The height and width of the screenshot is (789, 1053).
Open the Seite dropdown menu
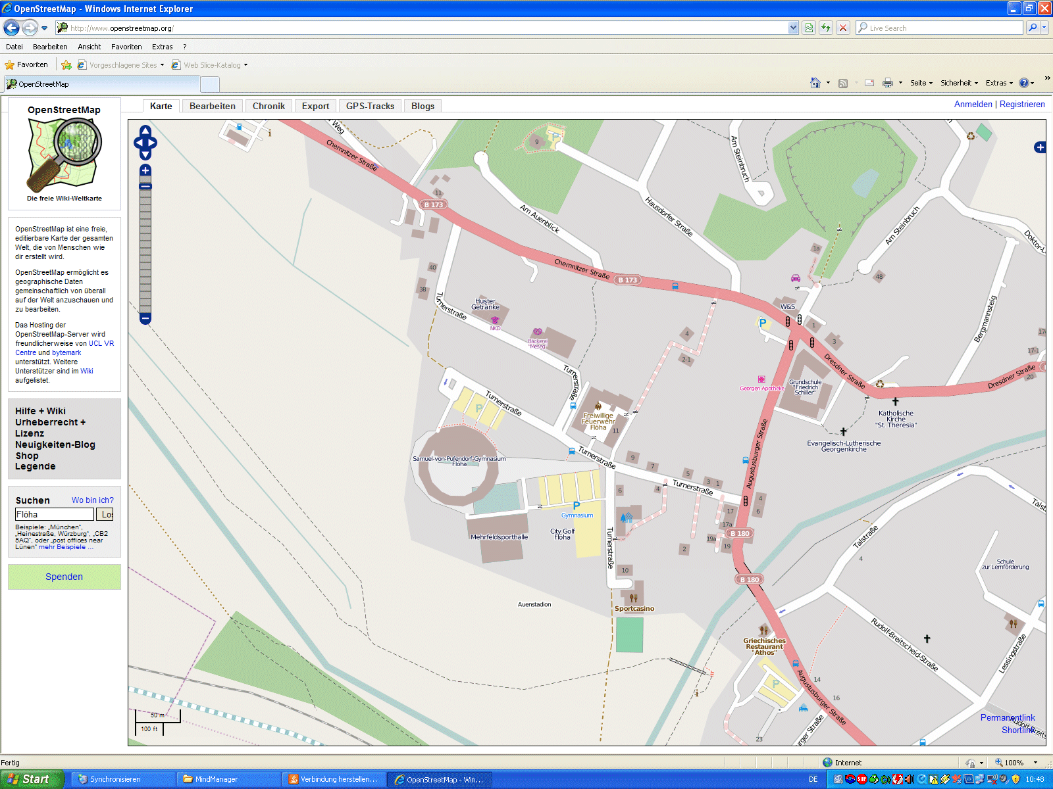click(x=921, y=83)
